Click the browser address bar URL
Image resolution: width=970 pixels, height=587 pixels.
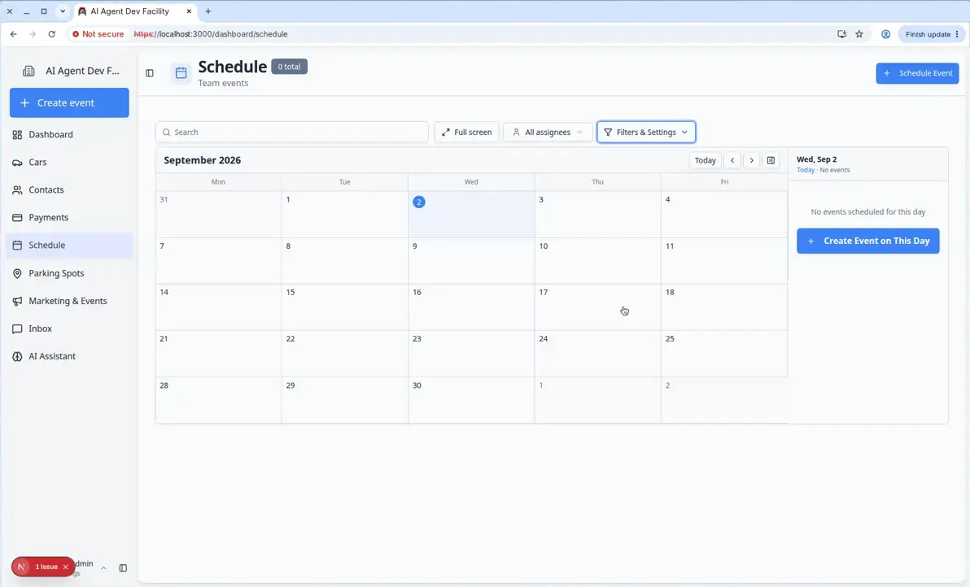pos(211,34)
